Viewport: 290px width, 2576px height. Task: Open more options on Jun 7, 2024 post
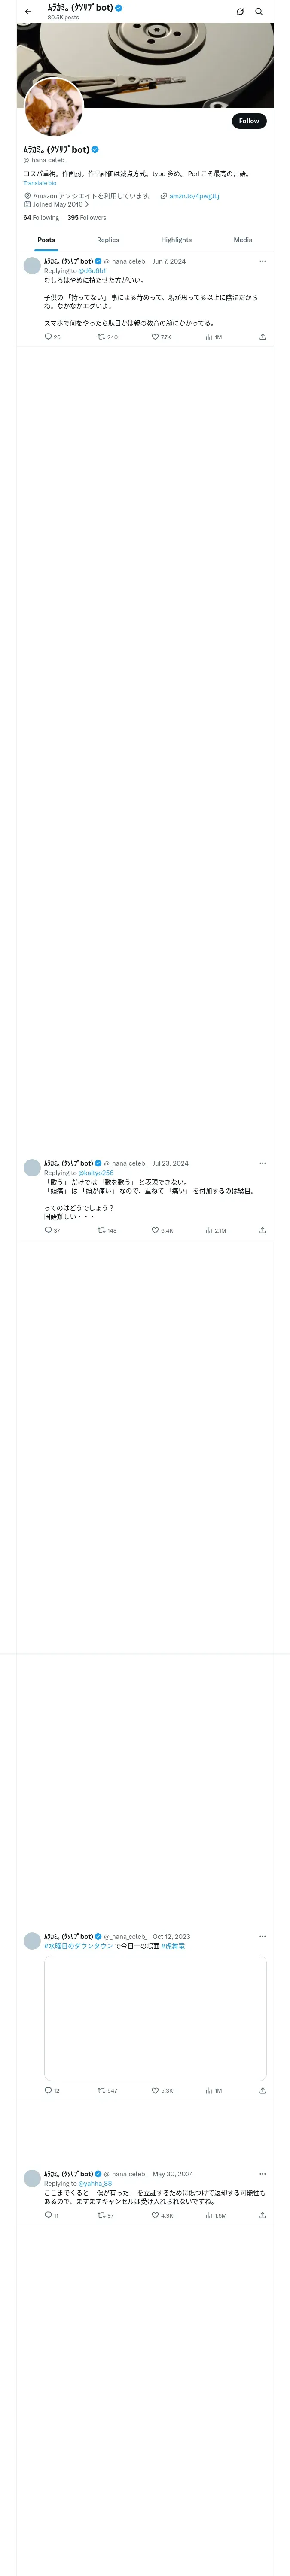pos(263,261)
